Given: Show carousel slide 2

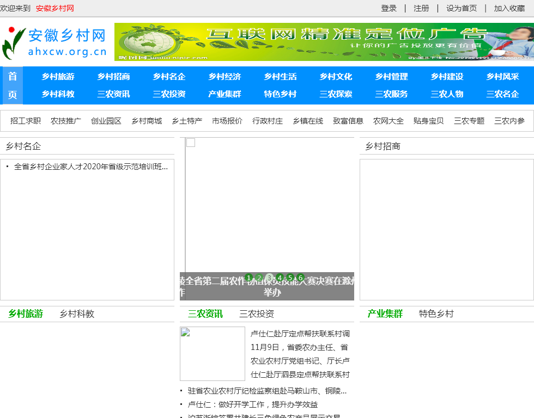Looking at the screenshot, I should (x=259, y=278).
